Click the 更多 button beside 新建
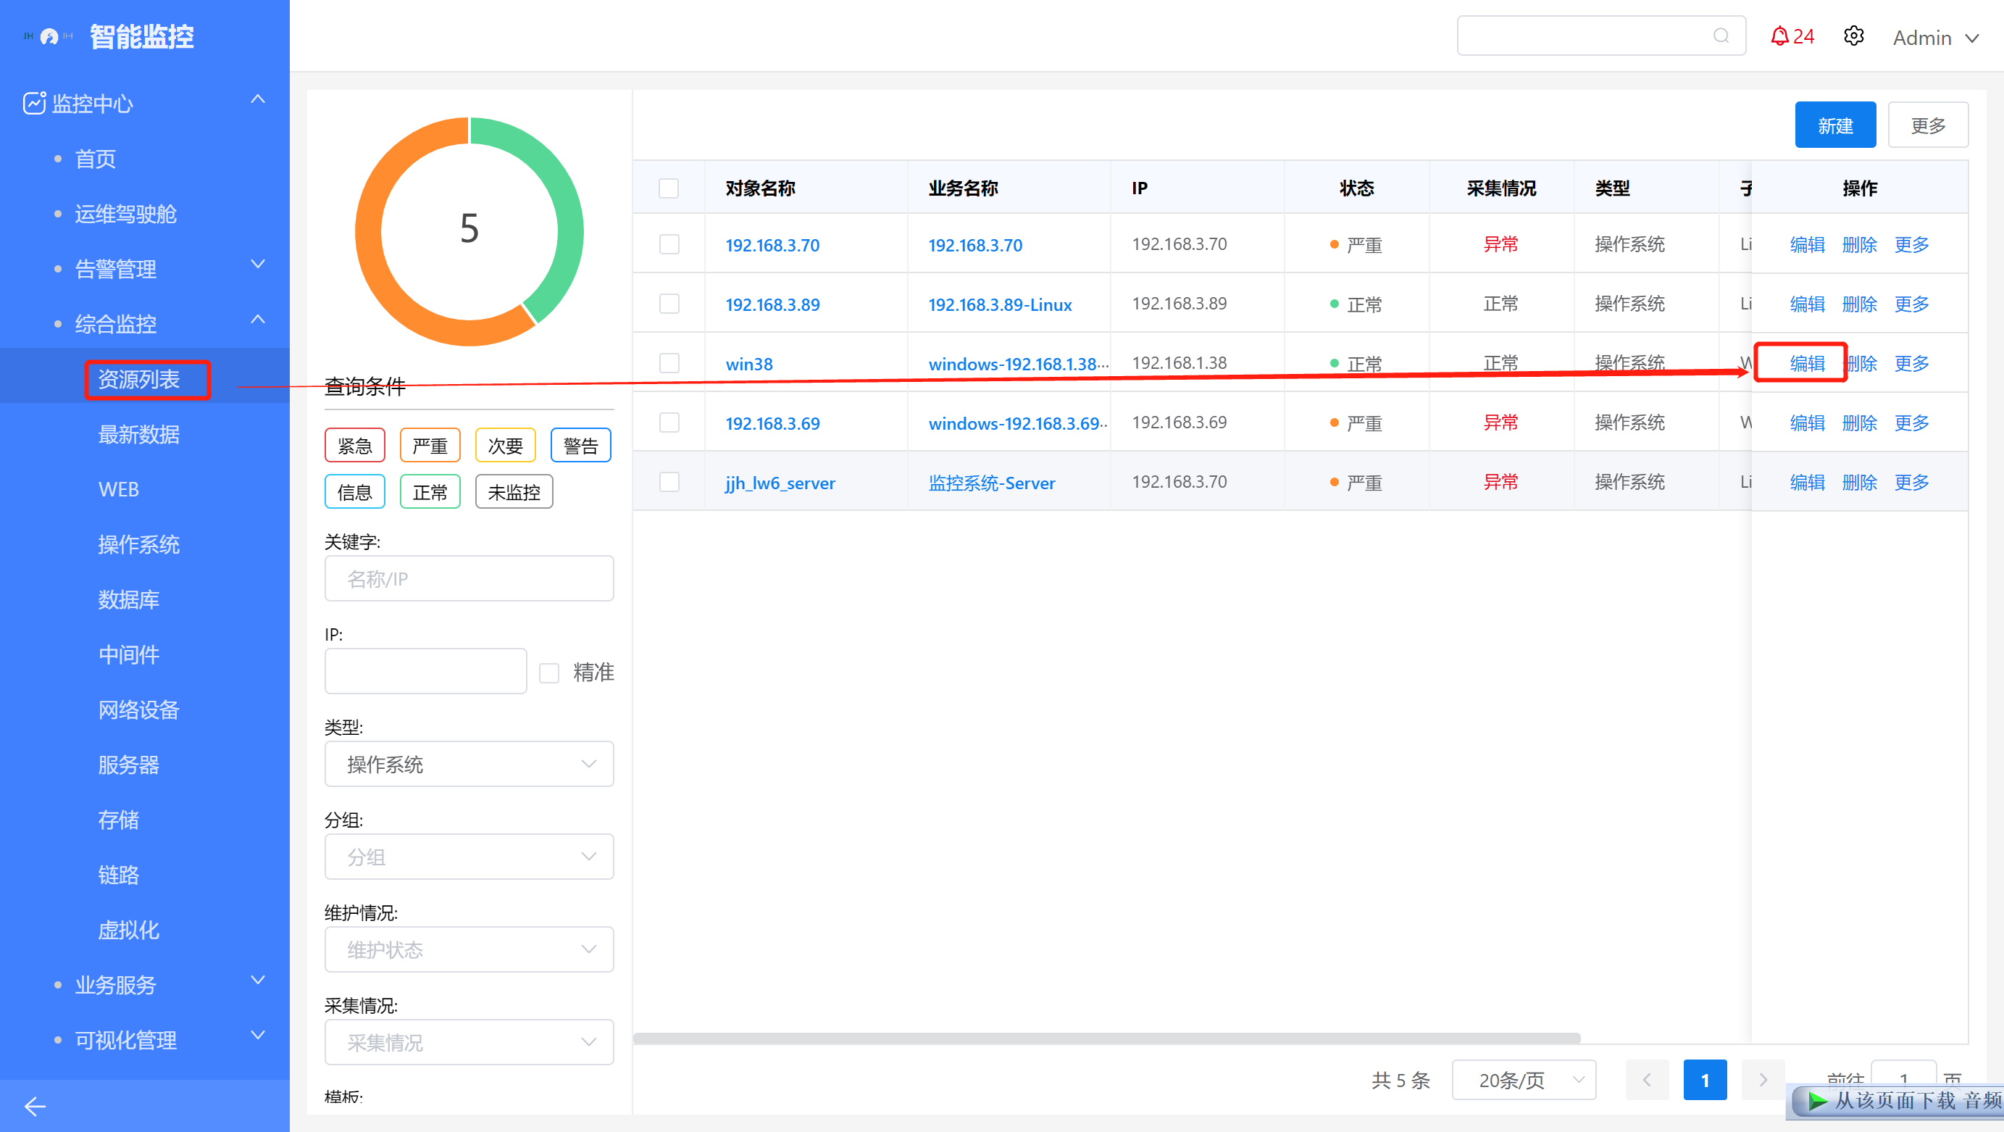 pyautogui.click(x=1928, y=125)
